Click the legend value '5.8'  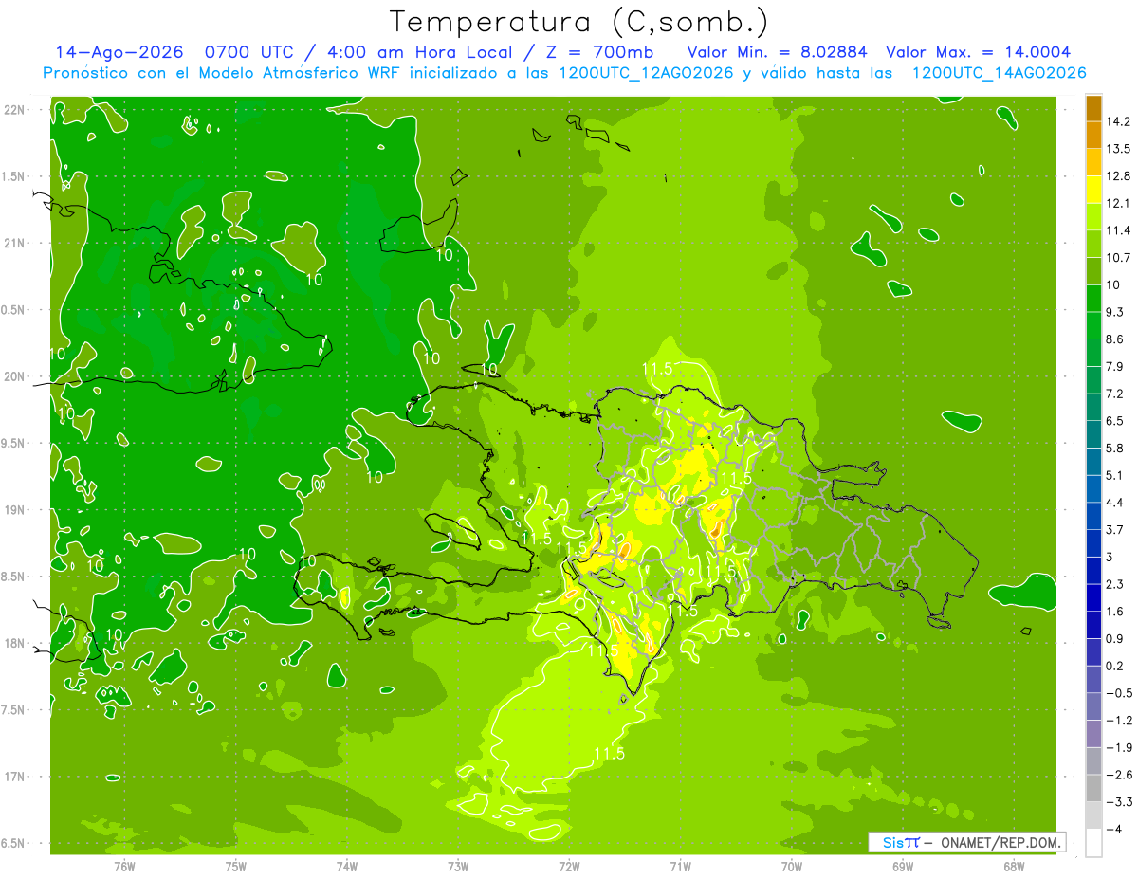pyautogui.click(x=1116, y=448)
